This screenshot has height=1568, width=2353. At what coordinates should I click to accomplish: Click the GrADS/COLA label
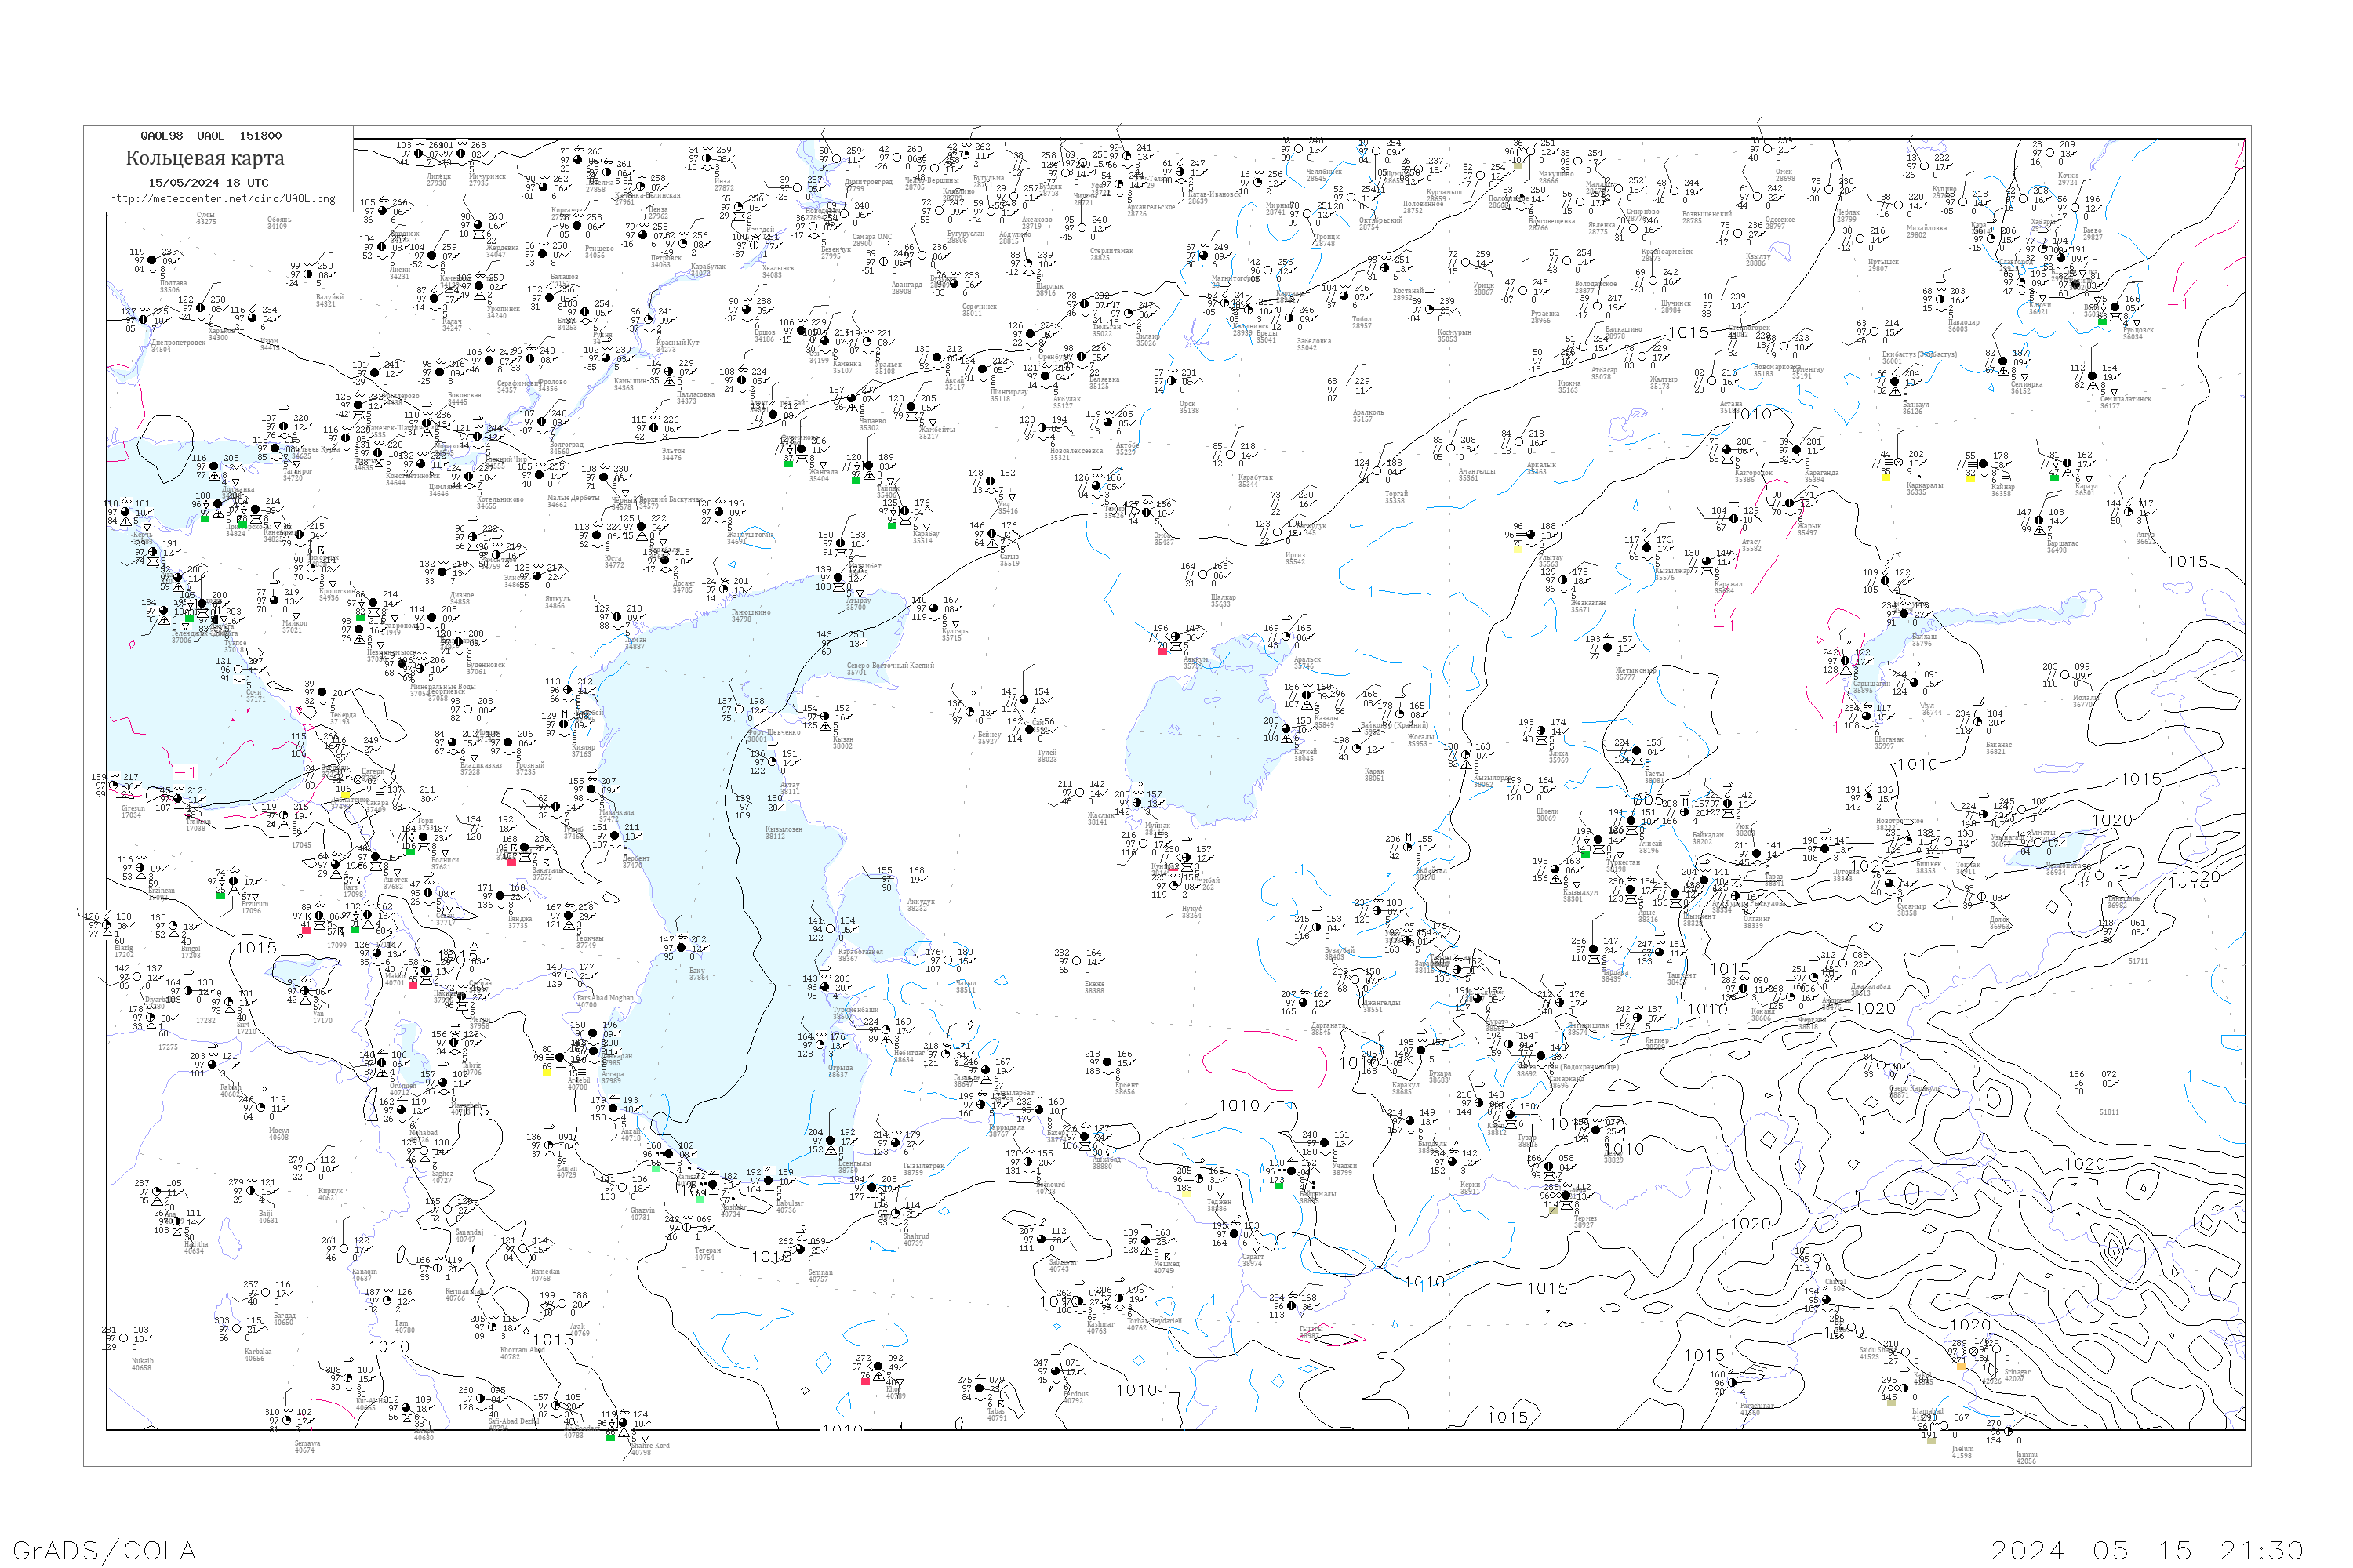click(104, 1550)
